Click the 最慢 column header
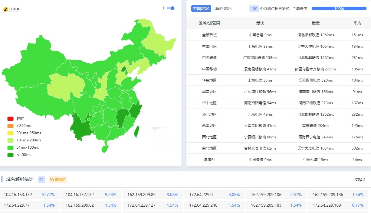This screenshot has width=371, height=213. (x=316, y=23)
